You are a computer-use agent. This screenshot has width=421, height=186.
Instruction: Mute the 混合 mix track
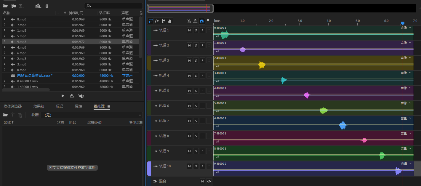[x=202, y=181]
